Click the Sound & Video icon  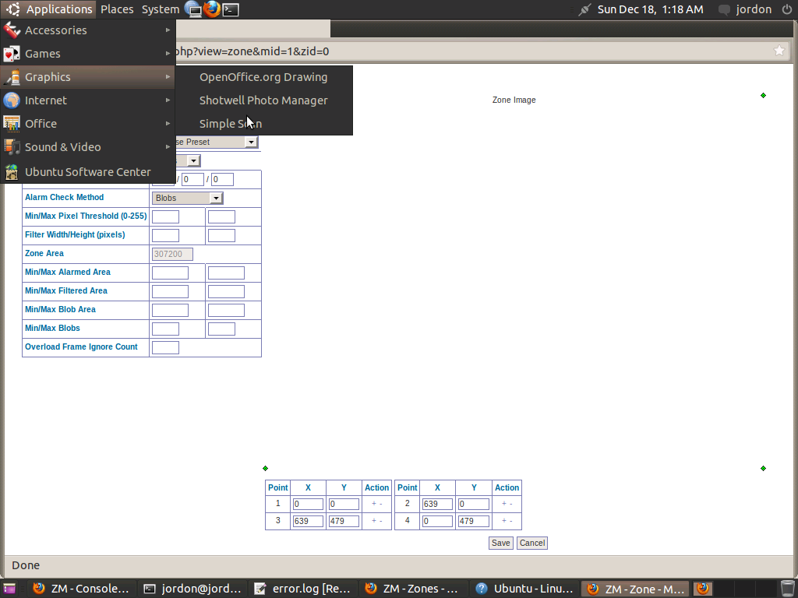12,147
